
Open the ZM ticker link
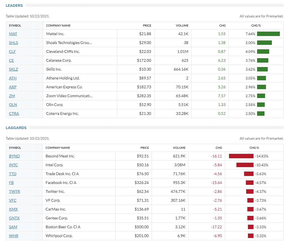pos(12,96)
